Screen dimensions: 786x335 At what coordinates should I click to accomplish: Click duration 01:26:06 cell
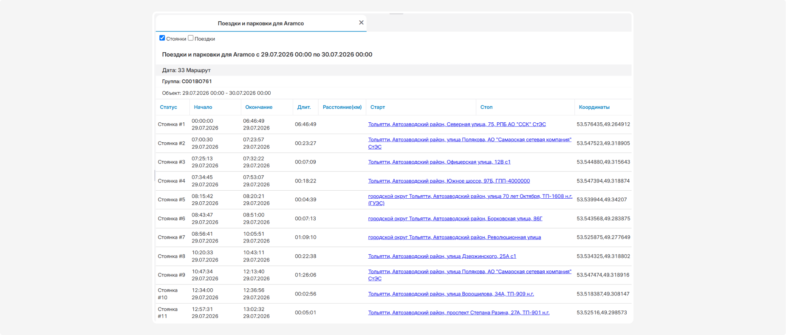[305, 275]
